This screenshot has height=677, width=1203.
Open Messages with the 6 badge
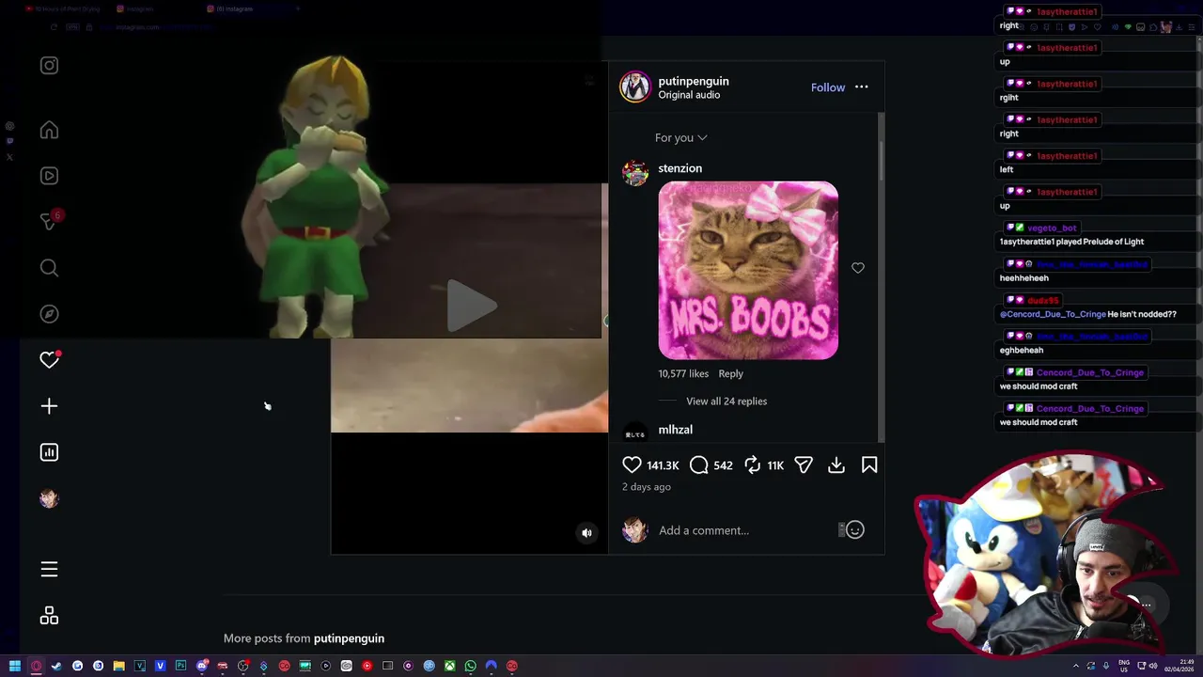tap(49, 221)
